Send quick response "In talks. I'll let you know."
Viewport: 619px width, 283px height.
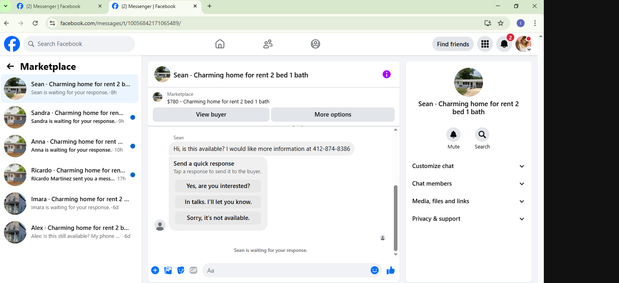[218, 202]
